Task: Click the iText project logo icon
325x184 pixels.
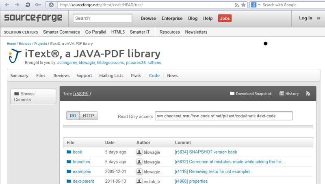Action: (15, 56)
